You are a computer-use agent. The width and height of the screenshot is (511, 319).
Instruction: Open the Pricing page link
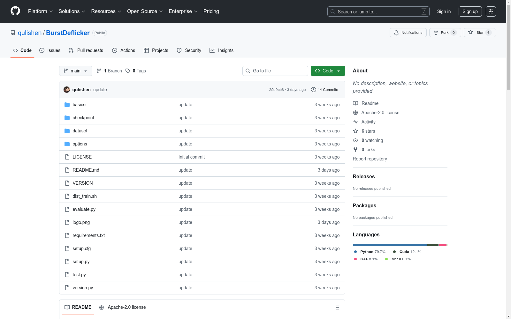click(211, 11)
